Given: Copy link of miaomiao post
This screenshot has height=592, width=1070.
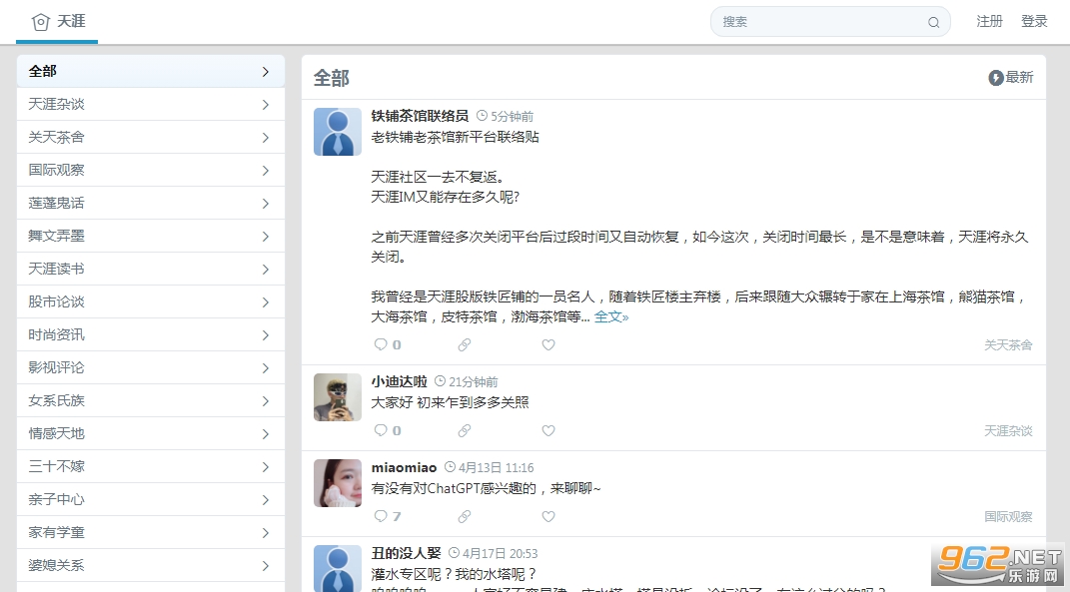Looking at the screenshot, I should 464,516.
